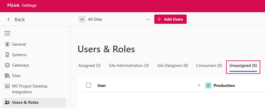Open General settings
This screenshot has width=265, height=109.
(x=19, y=44)
